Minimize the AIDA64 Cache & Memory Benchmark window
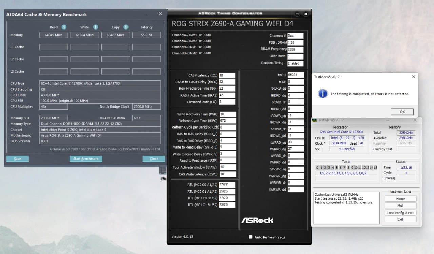This screenshot has height=254, width=434. coord(146,14)
